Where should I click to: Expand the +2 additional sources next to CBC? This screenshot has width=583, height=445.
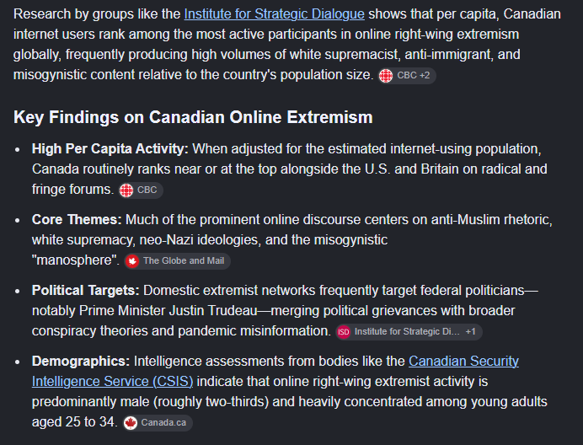425,76
